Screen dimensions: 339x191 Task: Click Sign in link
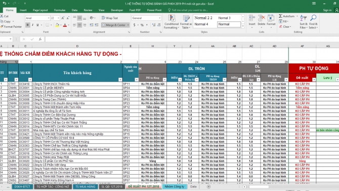(x=327, y=10)
